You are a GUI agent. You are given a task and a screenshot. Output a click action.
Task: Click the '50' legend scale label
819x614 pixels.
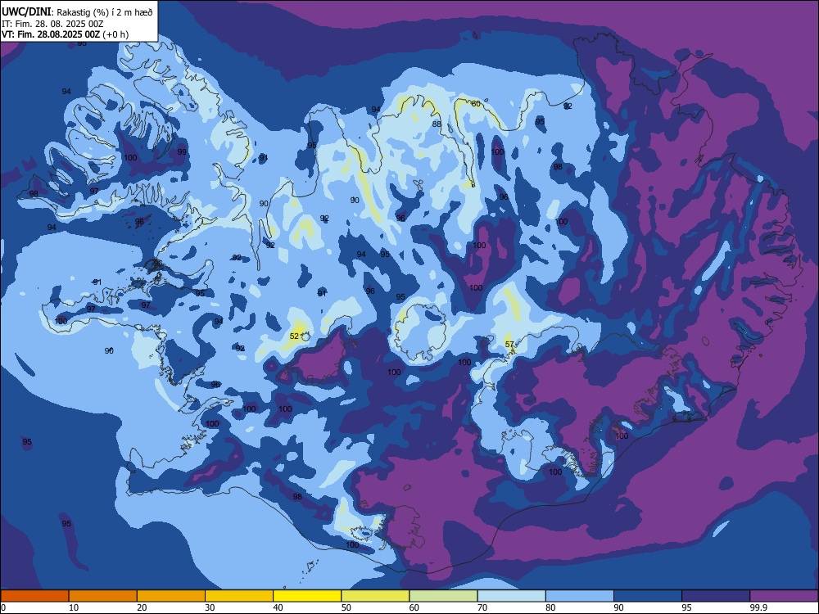[346, 607]
